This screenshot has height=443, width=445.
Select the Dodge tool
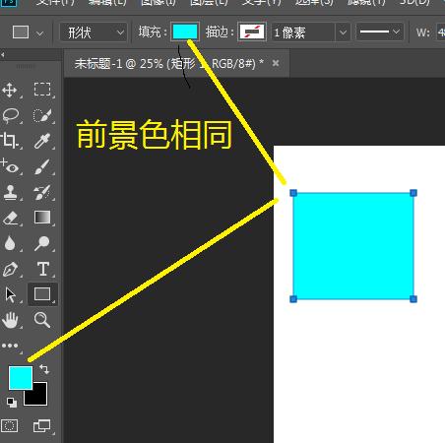[42, 243]
